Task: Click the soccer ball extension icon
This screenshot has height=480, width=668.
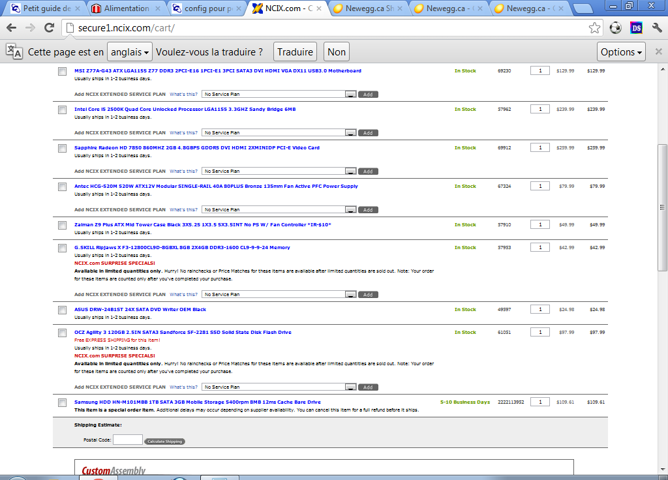Action: [x=615, y=28]
